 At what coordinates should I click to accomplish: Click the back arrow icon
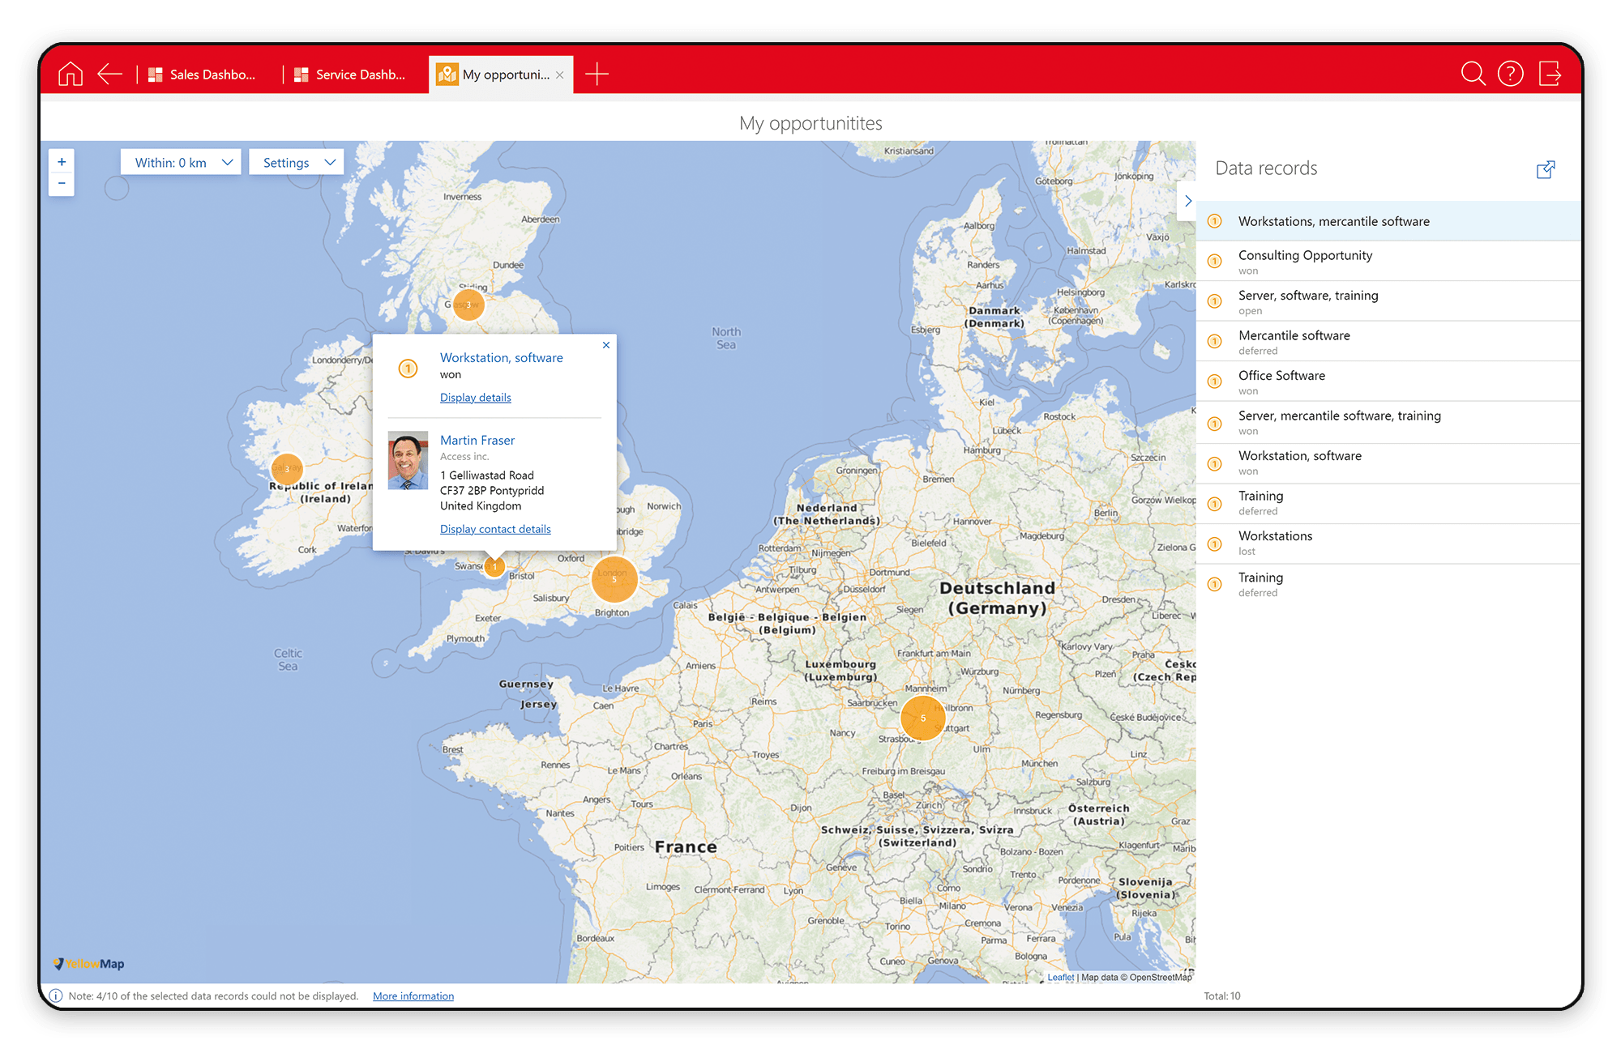(109, 74)
